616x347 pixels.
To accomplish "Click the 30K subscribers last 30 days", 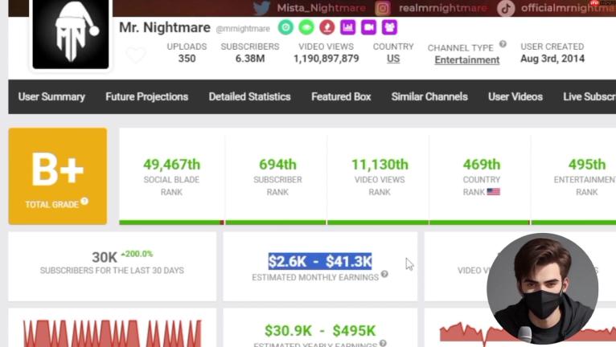I will pyautogui.click(x=105, y=258).
